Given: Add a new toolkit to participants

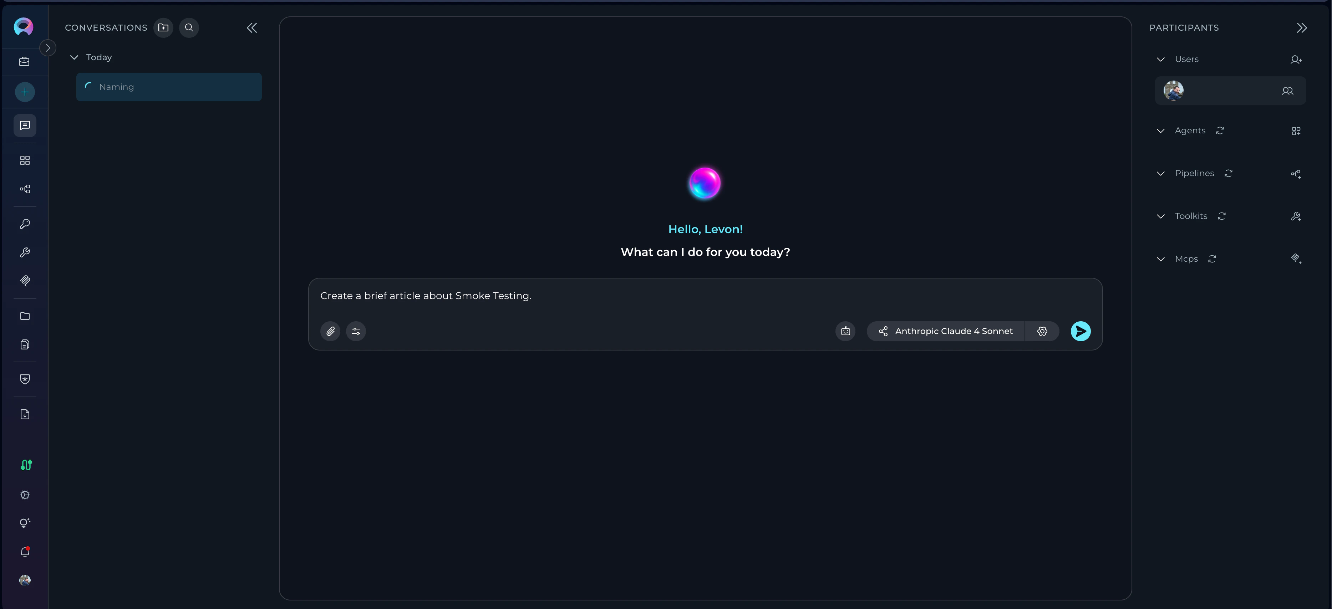Looking at the screenshot, I should 1296,217.
